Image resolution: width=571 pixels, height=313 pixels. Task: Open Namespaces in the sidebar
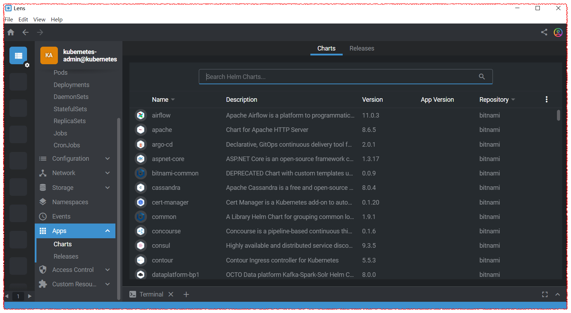pyautogui.click(x=70, y=202)
